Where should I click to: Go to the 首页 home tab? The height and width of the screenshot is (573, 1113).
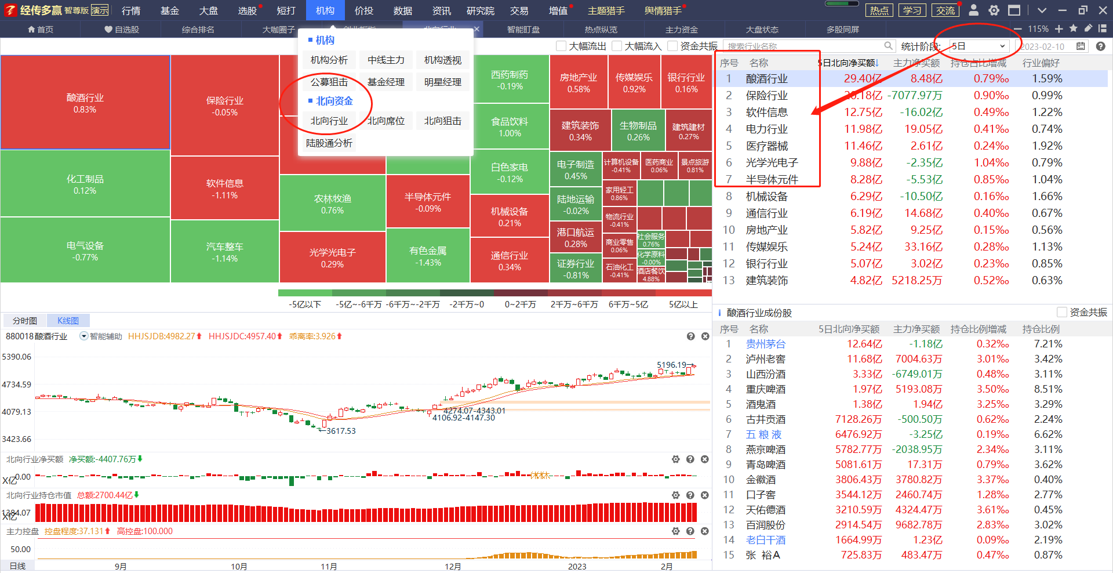pos(41,29)
